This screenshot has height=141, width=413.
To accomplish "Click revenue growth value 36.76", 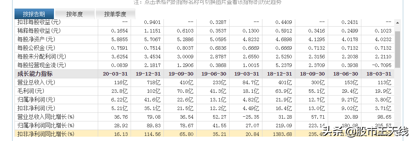I will (x=121, y=117).
